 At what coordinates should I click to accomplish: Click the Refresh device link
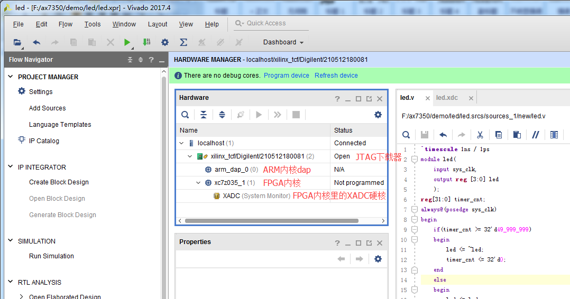336,76
